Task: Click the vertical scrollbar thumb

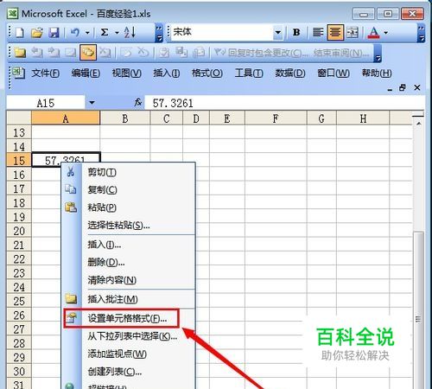Action: pos(418,309)
